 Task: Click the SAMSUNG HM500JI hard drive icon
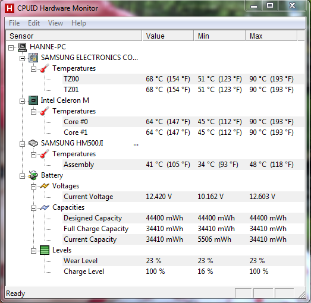[x=33, y=143]
